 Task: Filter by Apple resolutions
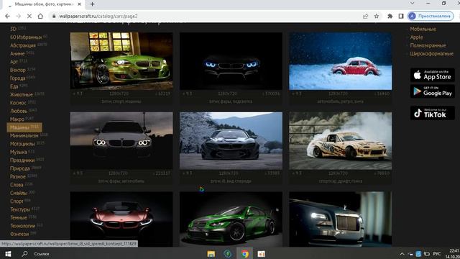417,37
